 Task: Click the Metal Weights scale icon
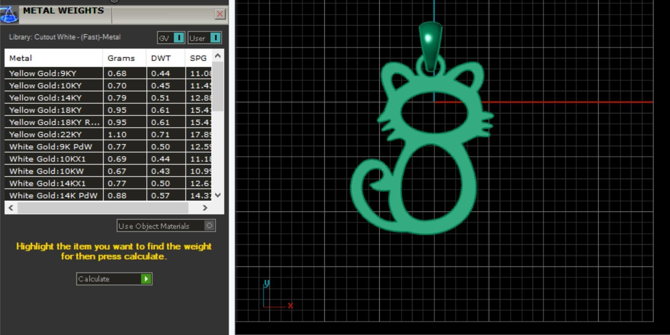(9, 14)
